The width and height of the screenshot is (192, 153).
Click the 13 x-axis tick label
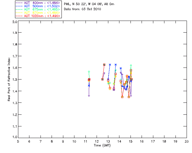[x=108, y=141]
